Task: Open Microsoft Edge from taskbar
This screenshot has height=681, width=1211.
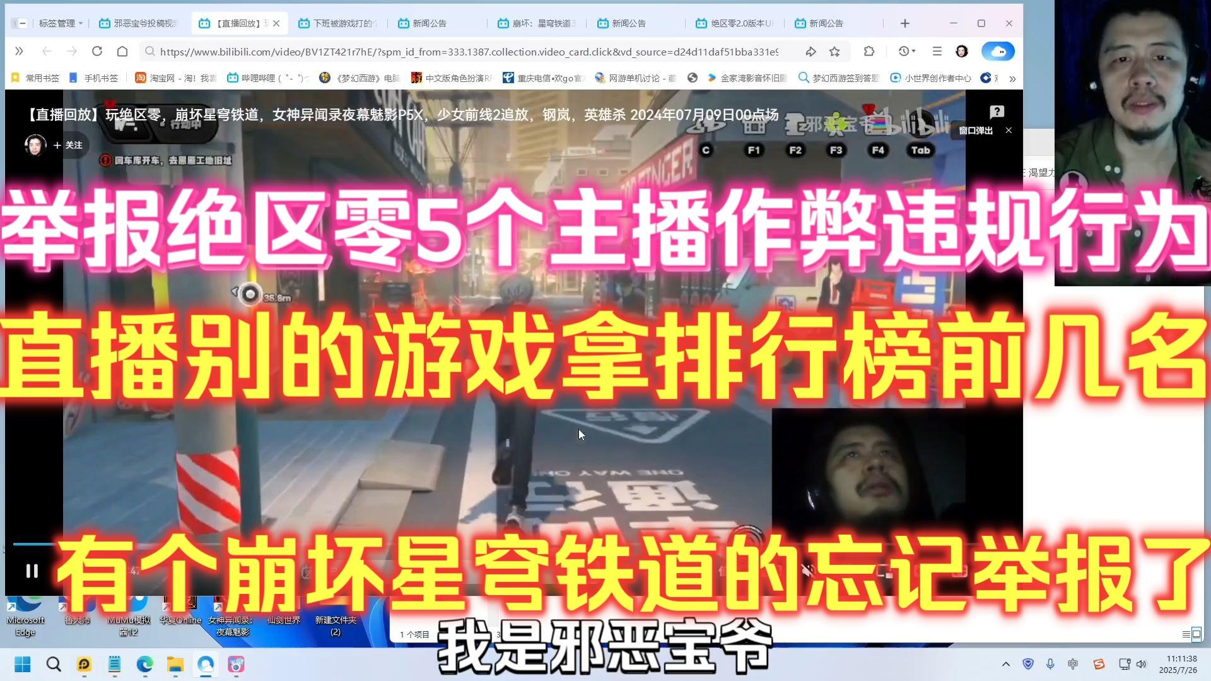Action: [144, 664]
